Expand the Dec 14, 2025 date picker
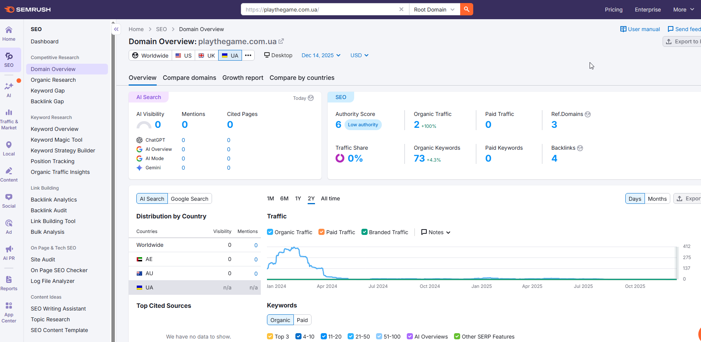Screen dimensions: 701x342 321,55
